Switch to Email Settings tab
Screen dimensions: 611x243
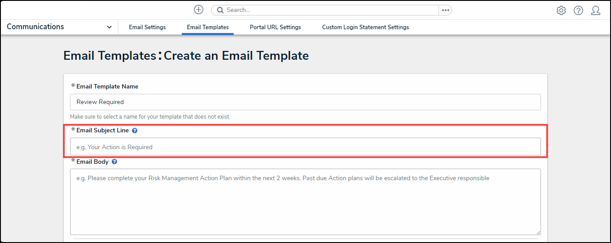pyautogui.click(x=147, y=27)
